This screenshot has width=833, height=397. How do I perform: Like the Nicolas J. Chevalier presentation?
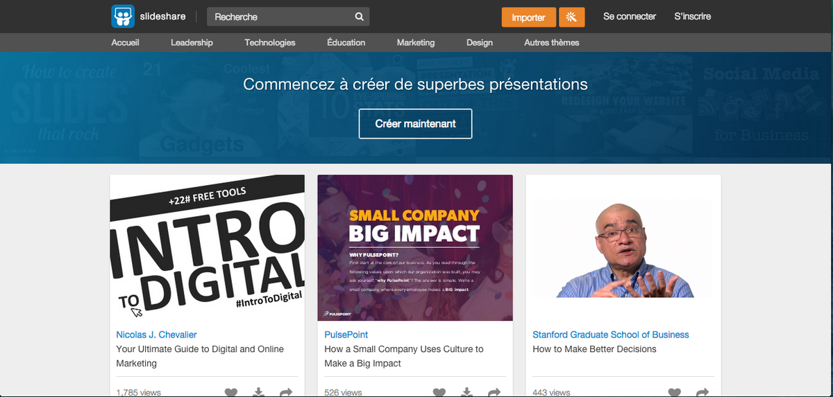point(231,393)
